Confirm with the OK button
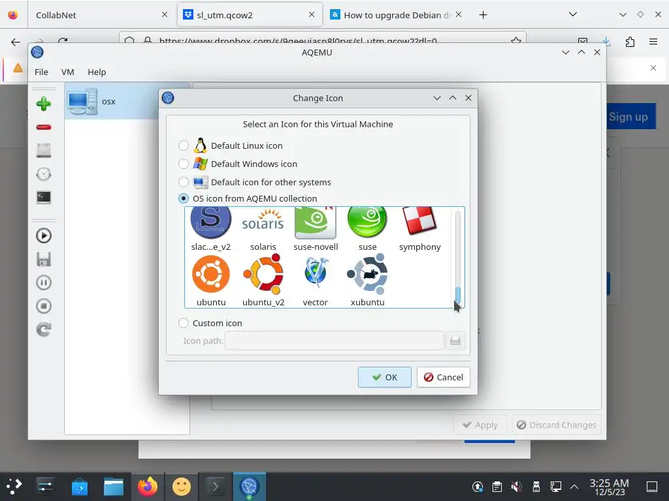 [384, 377]
